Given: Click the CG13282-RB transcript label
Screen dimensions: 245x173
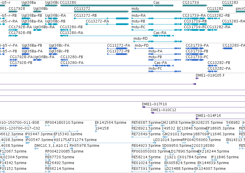Looking at the screenshot, I should tap(218, 16).
